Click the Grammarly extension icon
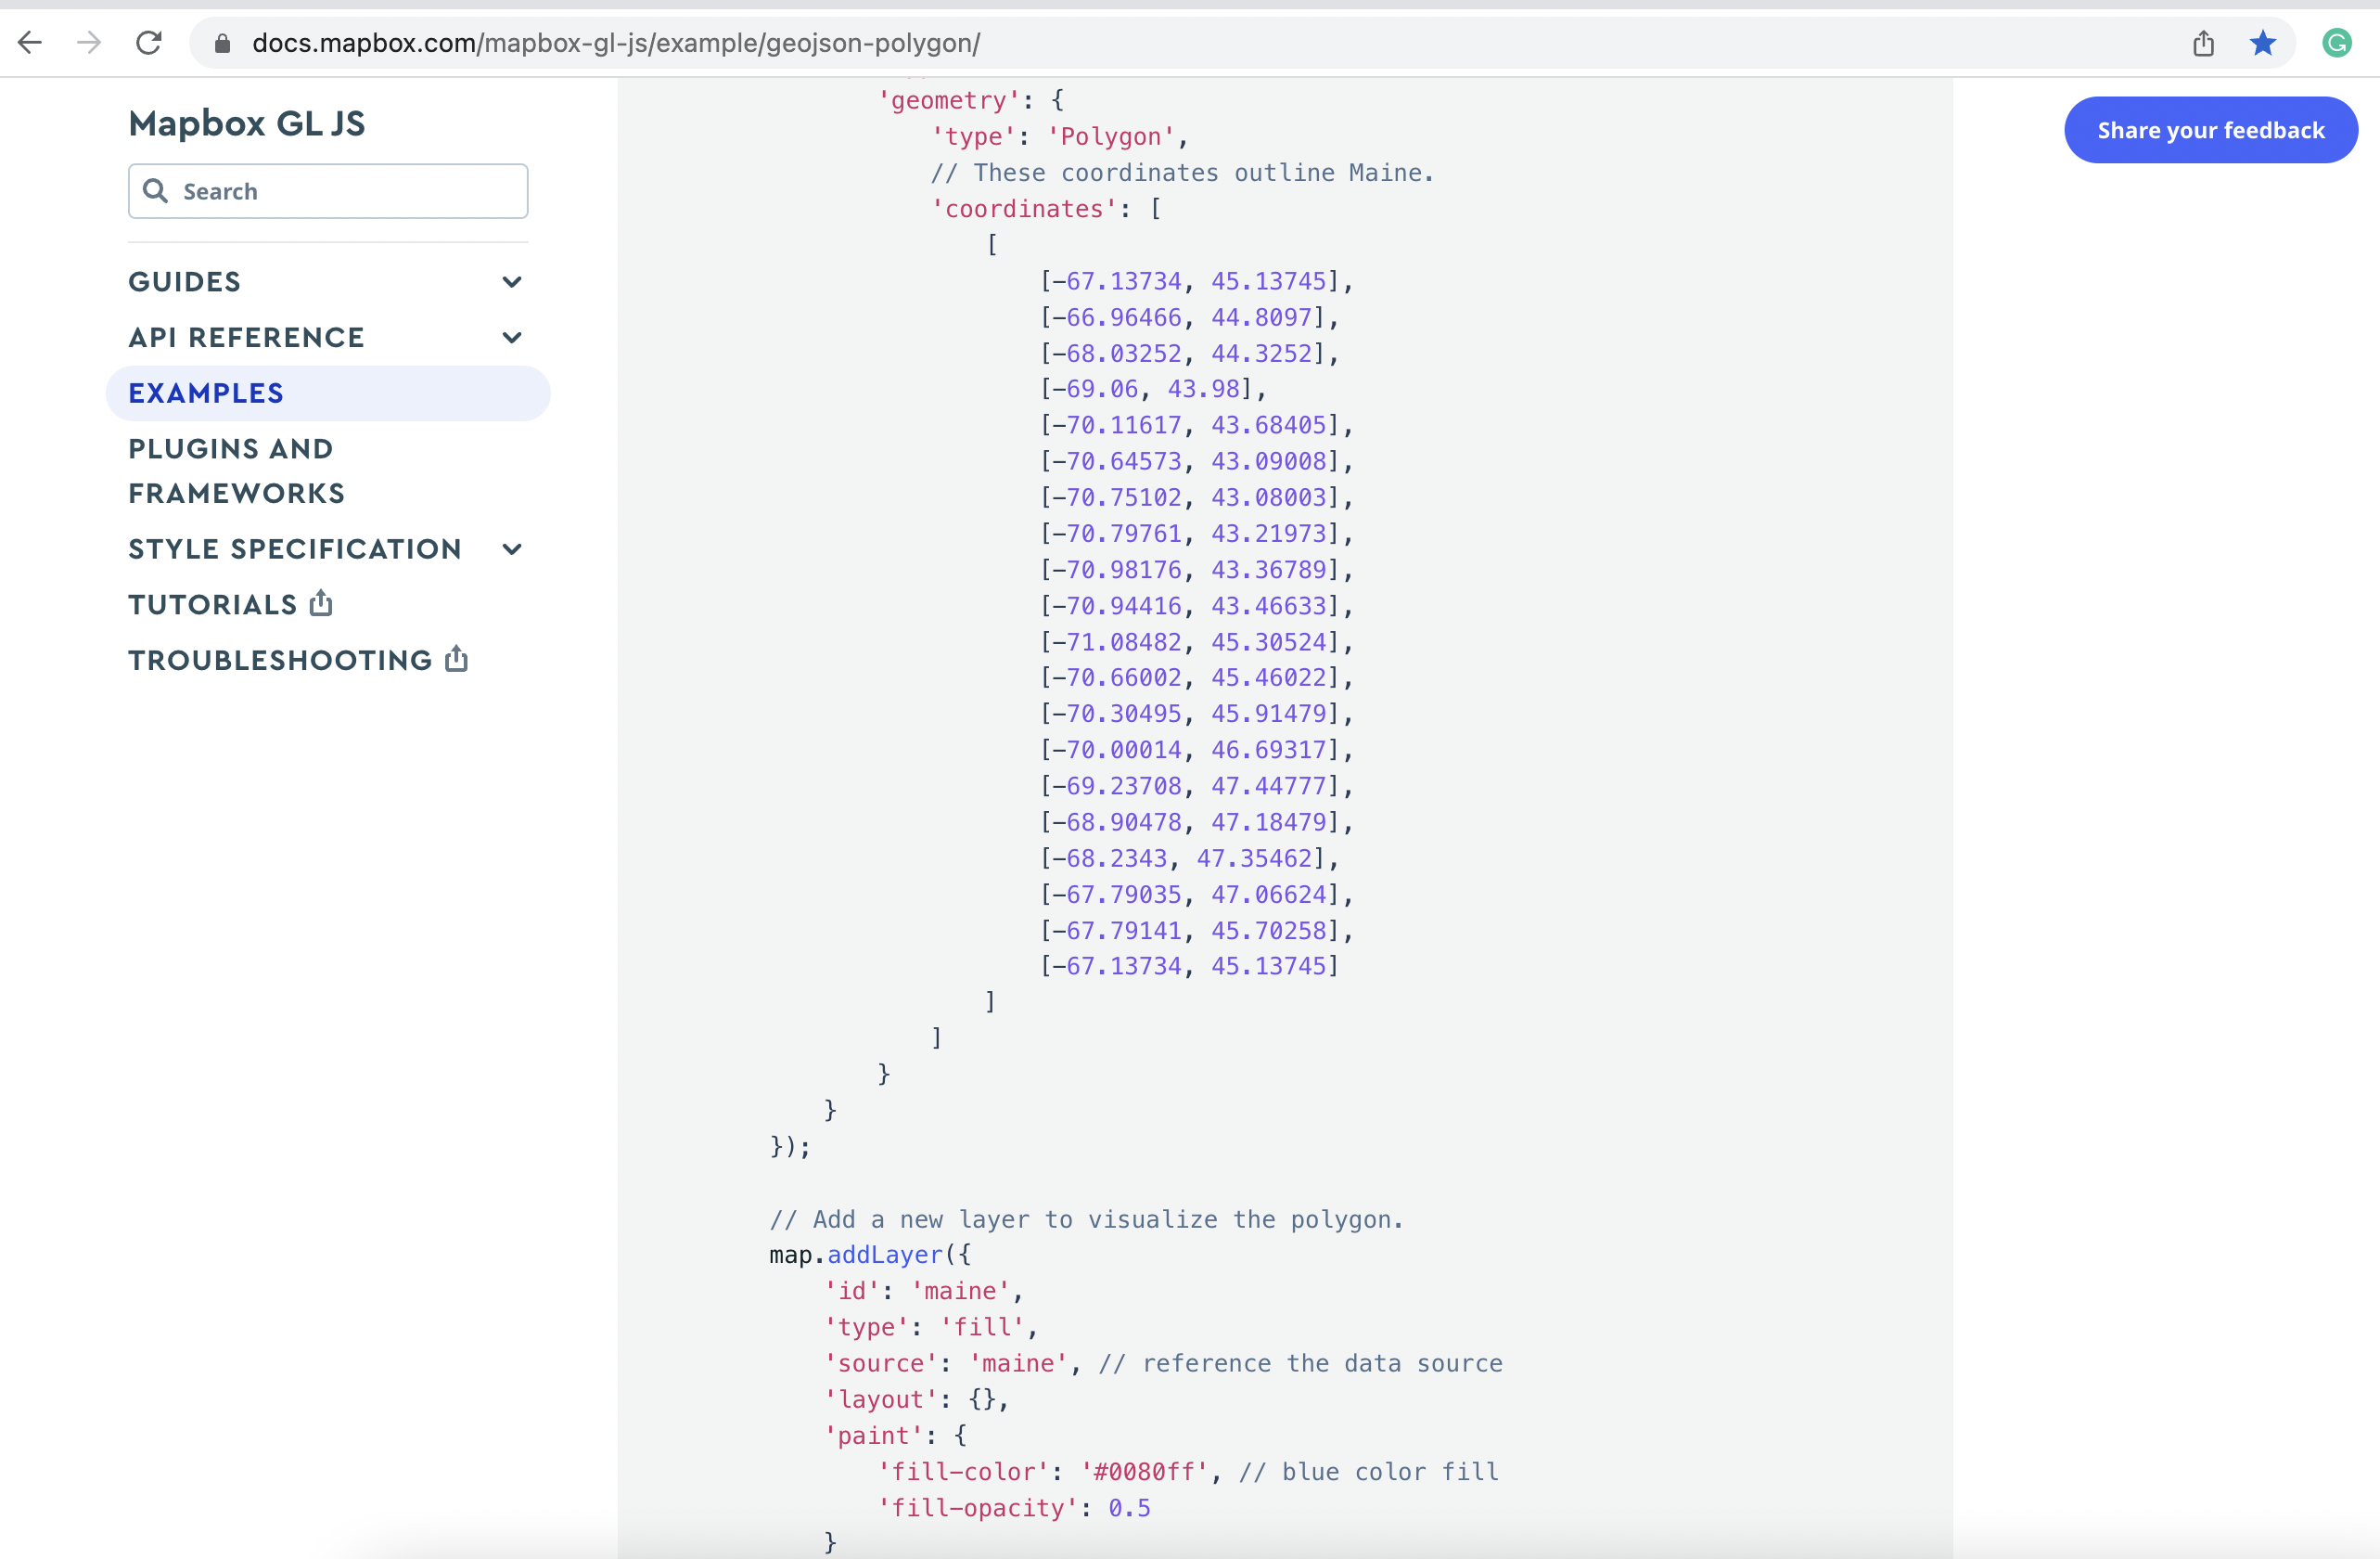This screenshot has height=1559, width=2380. point(2337,43)
